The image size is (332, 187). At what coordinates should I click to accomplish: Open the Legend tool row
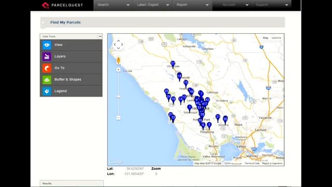pos(71,91)
